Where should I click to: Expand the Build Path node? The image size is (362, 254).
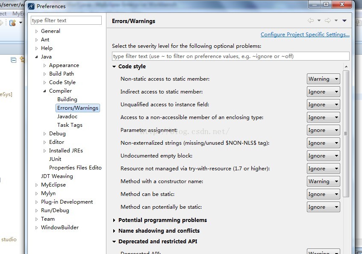coord(44,74)
